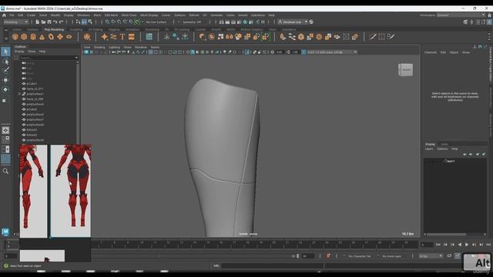Click the Outliner search input field
493x277 pixels.
pos(47,58)
